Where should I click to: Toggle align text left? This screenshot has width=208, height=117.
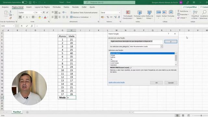point(53,17)
